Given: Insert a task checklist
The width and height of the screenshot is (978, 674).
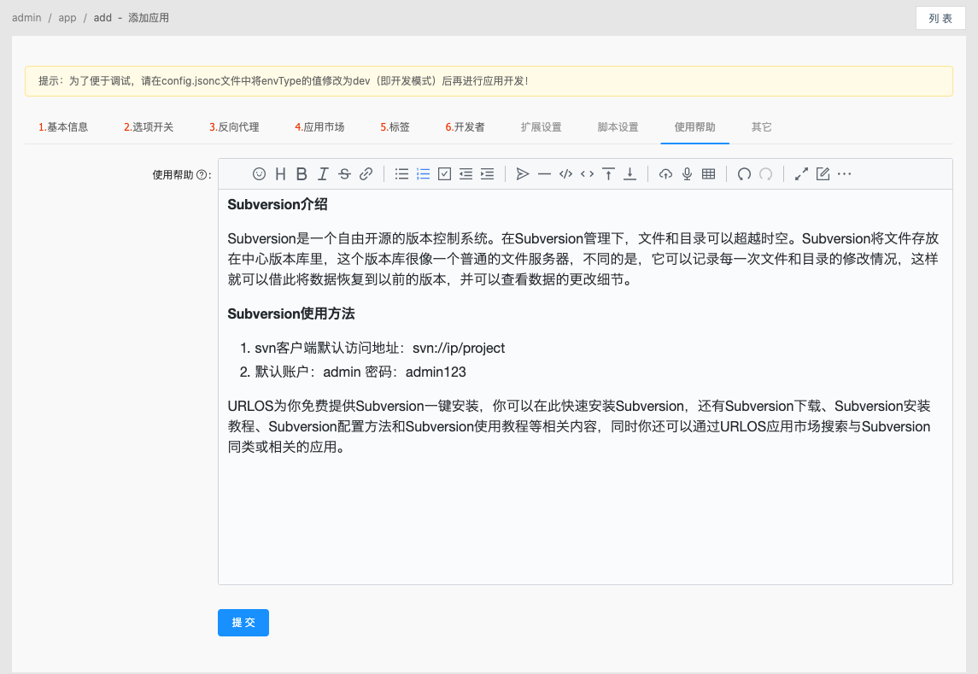Looking at the screenshot, I should click(445, 174).
